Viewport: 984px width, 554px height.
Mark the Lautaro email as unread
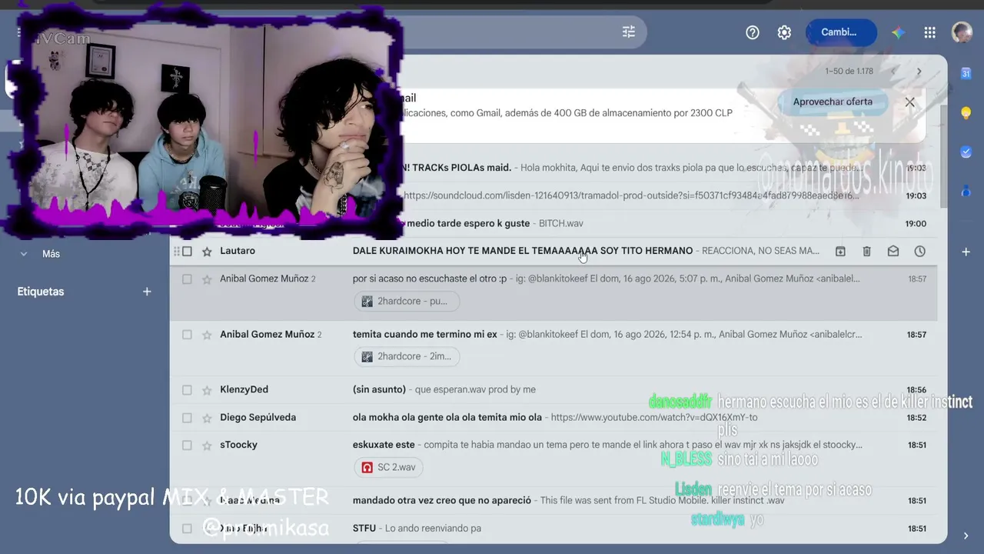[893, 251]
